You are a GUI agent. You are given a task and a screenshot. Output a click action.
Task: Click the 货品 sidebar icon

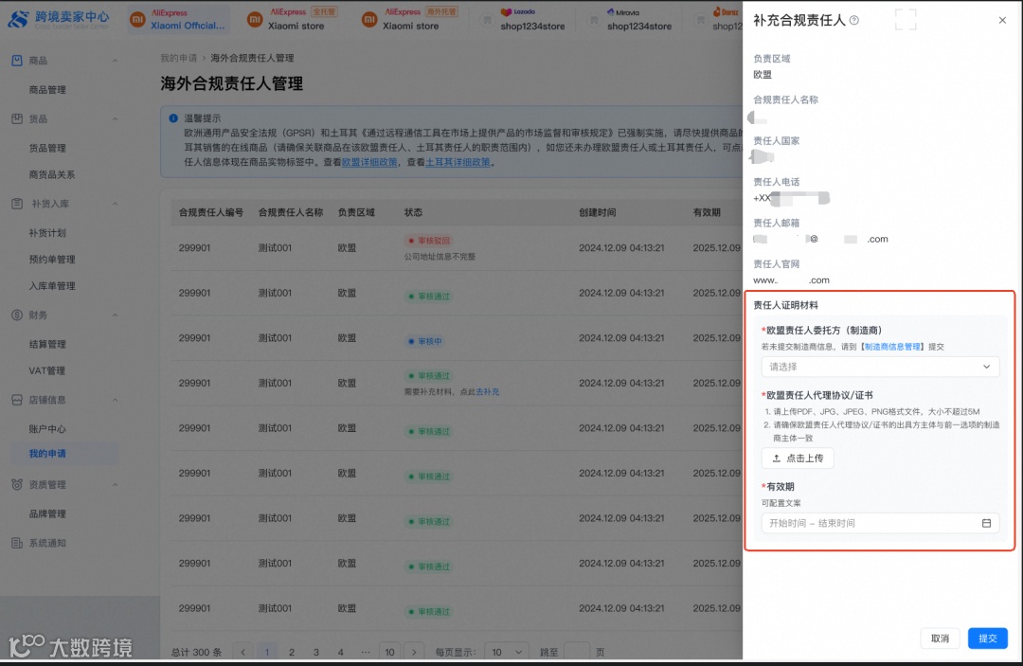click(x=17, y=118)
